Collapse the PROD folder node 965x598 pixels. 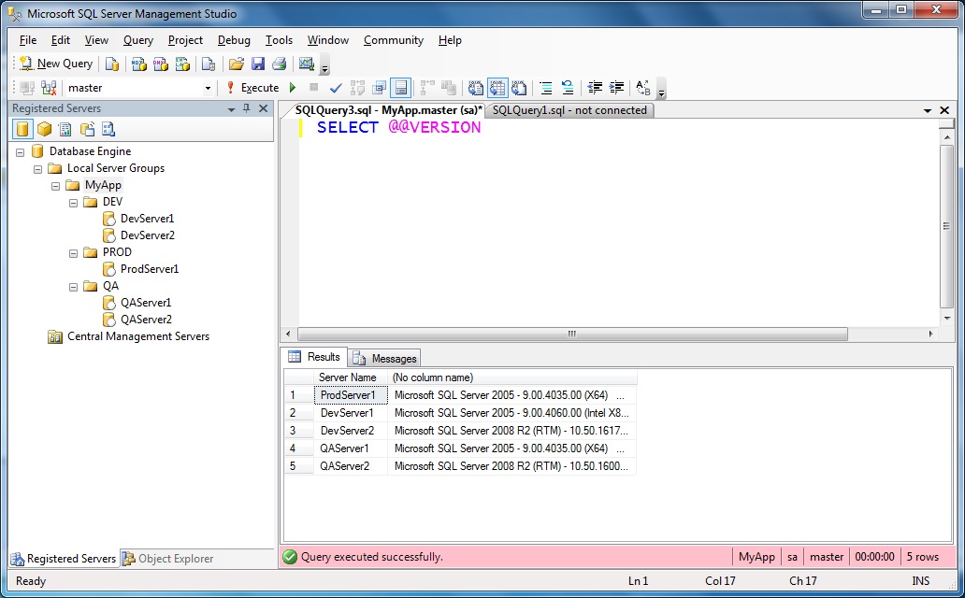[74, 252]
